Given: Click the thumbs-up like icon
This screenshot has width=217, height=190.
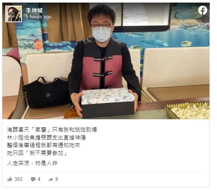Looking at the screenshot, I should (x=10, y=179).
